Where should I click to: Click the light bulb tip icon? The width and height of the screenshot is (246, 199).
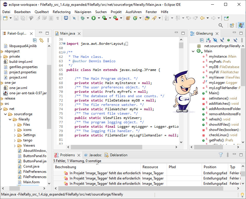click(242, 195)
